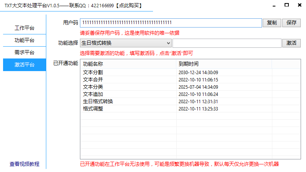
Task: Sort by the 到期时间 column header
Action: point(224,64)
